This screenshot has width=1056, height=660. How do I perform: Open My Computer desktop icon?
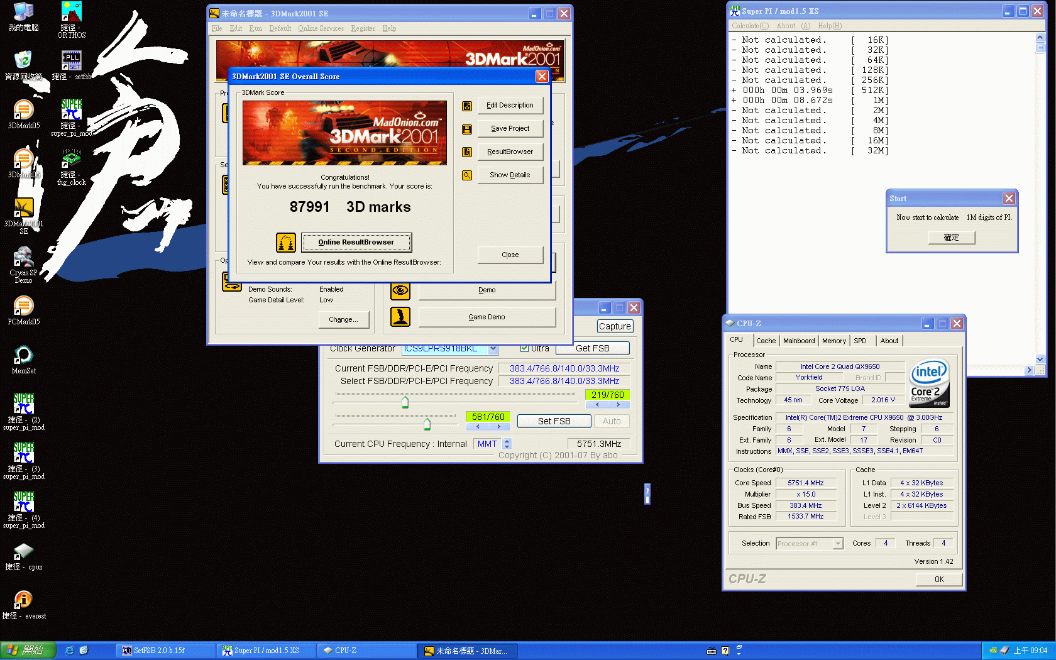click(x=23, y=16)
